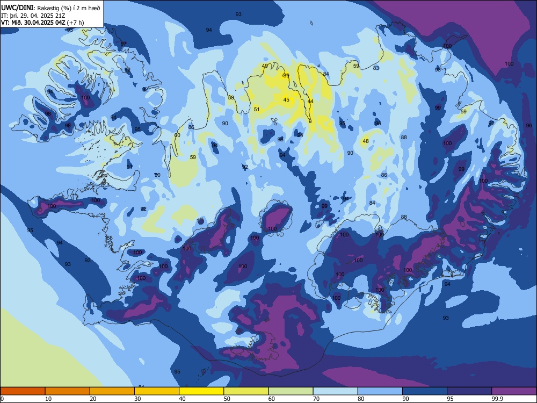Image resolution: width=537 pixels, height=403 pixels.
Task: Click the legend tick label 50
Action: click(227, 399)
